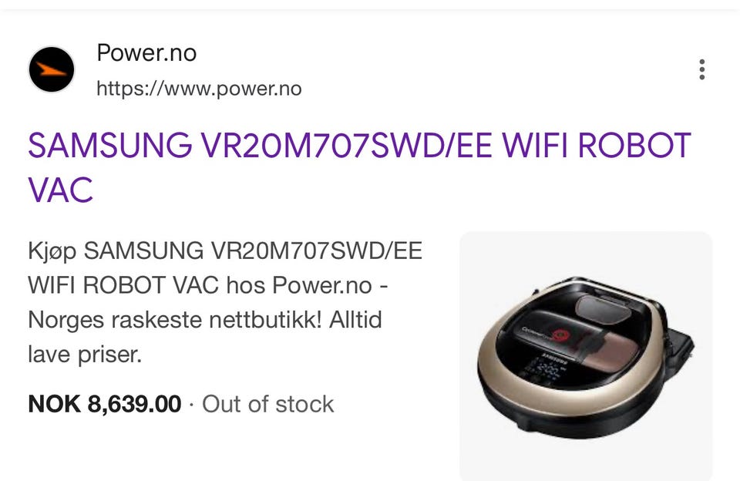Click the Kjøp SAMSUNG description first line
Viewport: 740px width, 481px height.
(225, 251)
